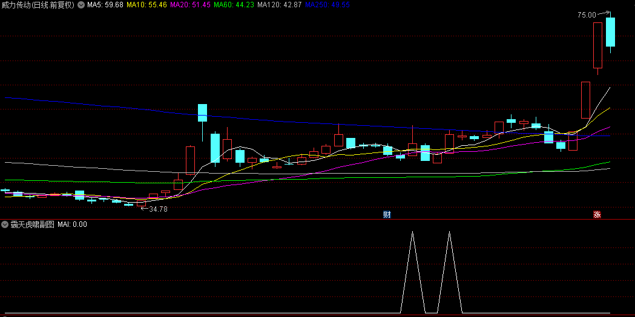The image size is (635, 317).
Task: Click the 涨 limit-up marker
Action: (x=597, y=215)
